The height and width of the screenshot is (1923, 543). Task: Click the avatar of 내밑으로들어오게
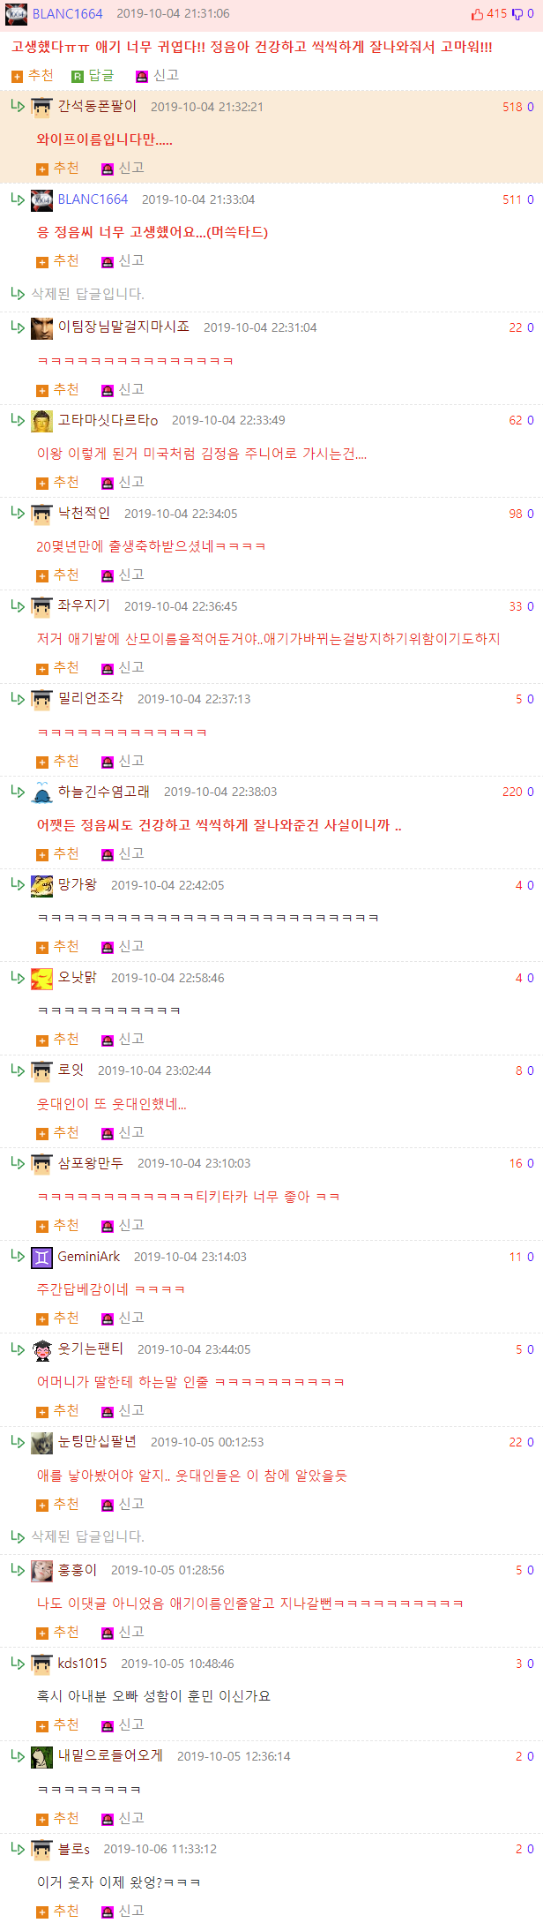point(41,1756)
